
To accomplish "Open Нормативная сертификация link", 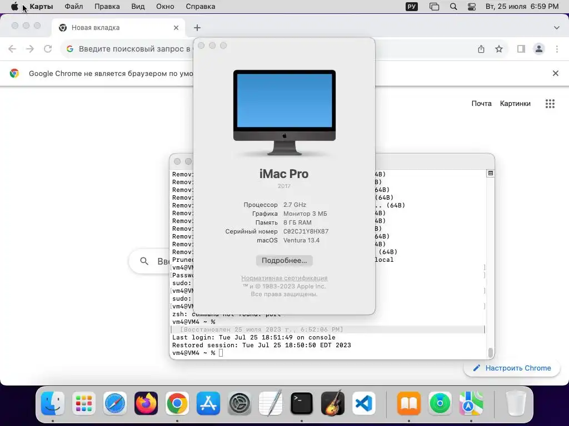I will tap(284, 278).
